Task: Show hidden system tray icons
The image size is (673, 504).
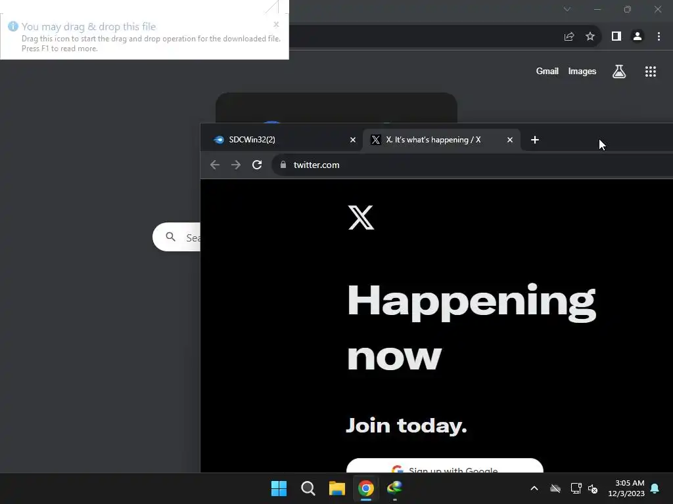Action: (534, 488)
